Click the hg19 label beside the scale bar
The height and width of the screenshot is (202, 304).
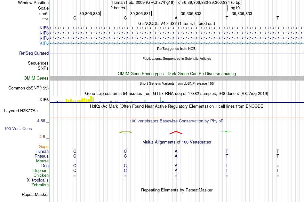point(235,8)
